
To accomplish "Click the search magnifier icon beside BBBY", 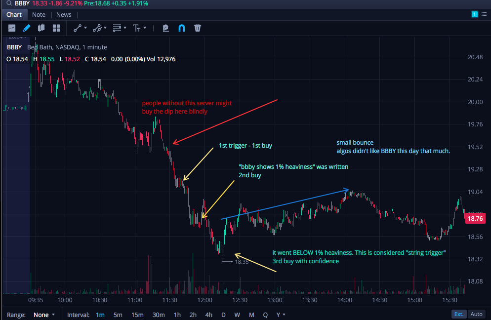I will tap(9, 3).
